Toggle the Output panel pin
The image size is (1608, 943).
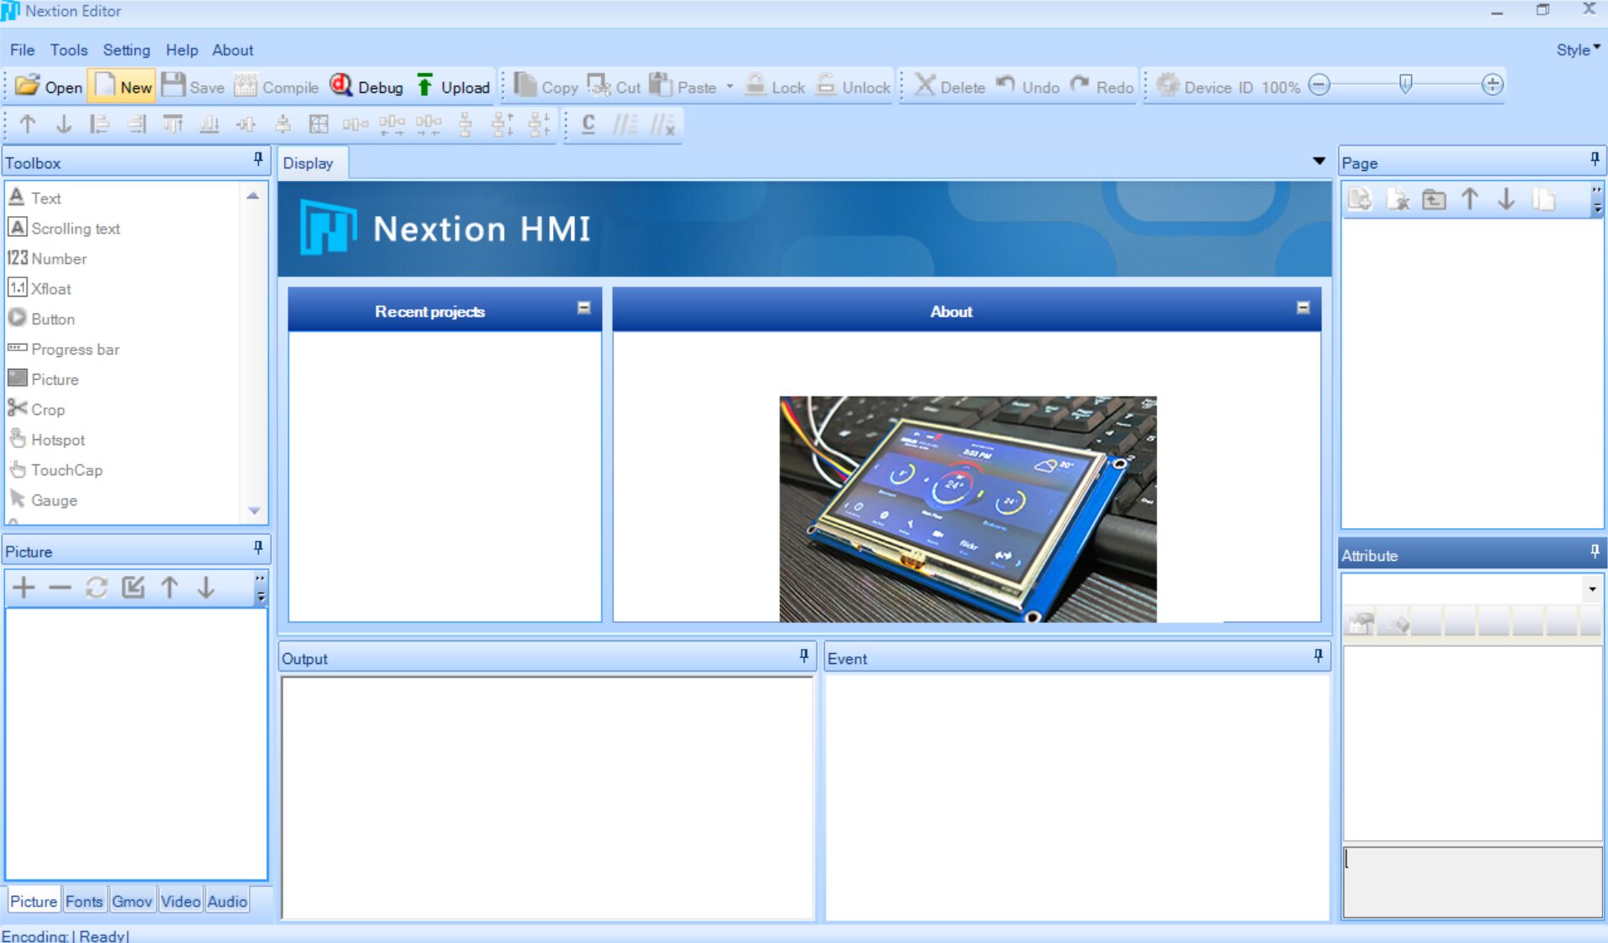tap(804, 655)
